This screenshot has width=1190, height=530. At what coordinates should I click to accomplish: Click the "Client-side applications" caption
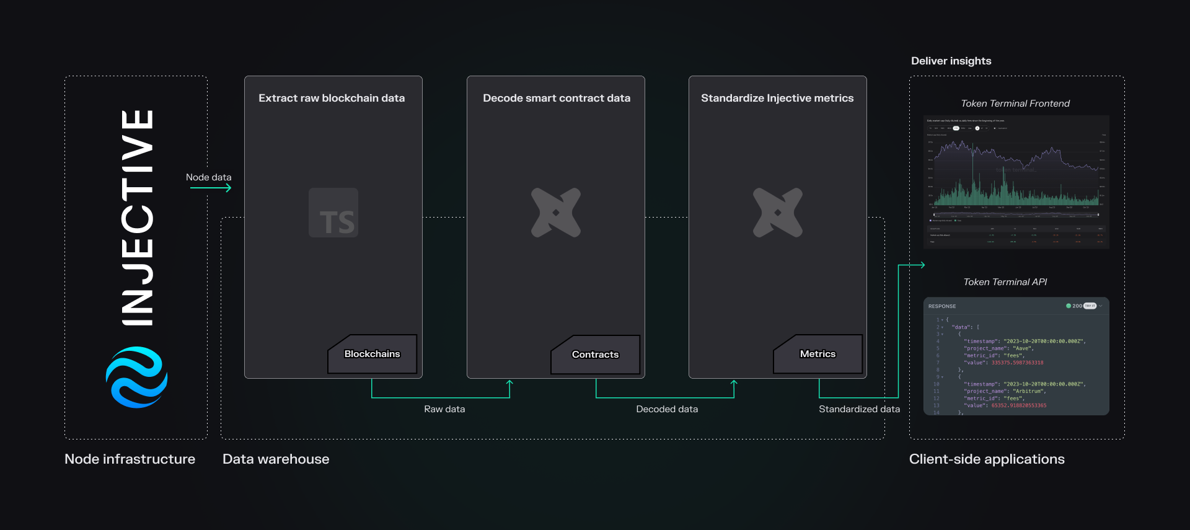point(987,459)
